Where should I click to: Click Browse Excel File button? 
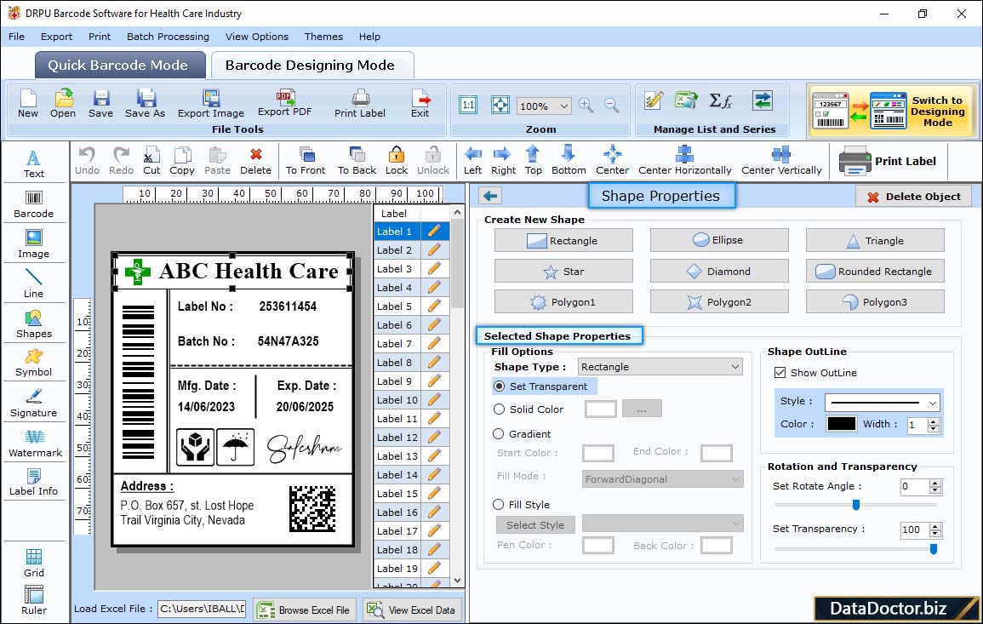(x=305, y=610)
